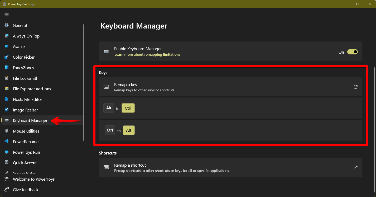
Task: Click the keyboard icon beside Enable Keyboard Manager
Action: [106, 51]
